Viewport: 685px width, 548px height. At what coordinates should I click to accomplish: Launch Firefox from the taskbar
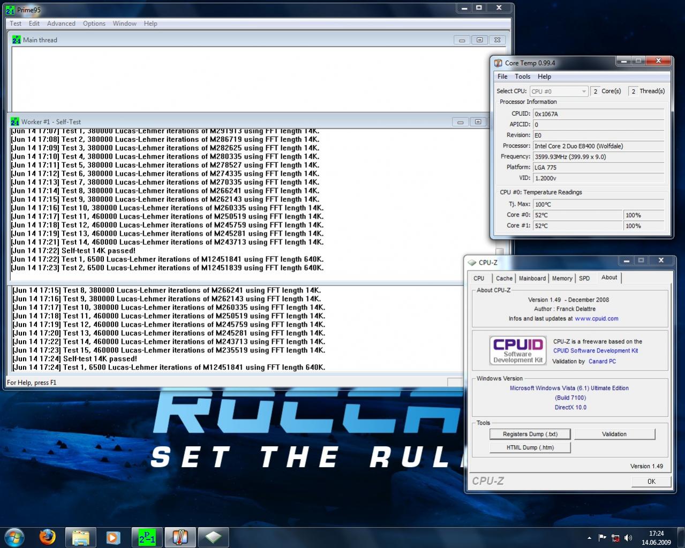tap(47, 537)
